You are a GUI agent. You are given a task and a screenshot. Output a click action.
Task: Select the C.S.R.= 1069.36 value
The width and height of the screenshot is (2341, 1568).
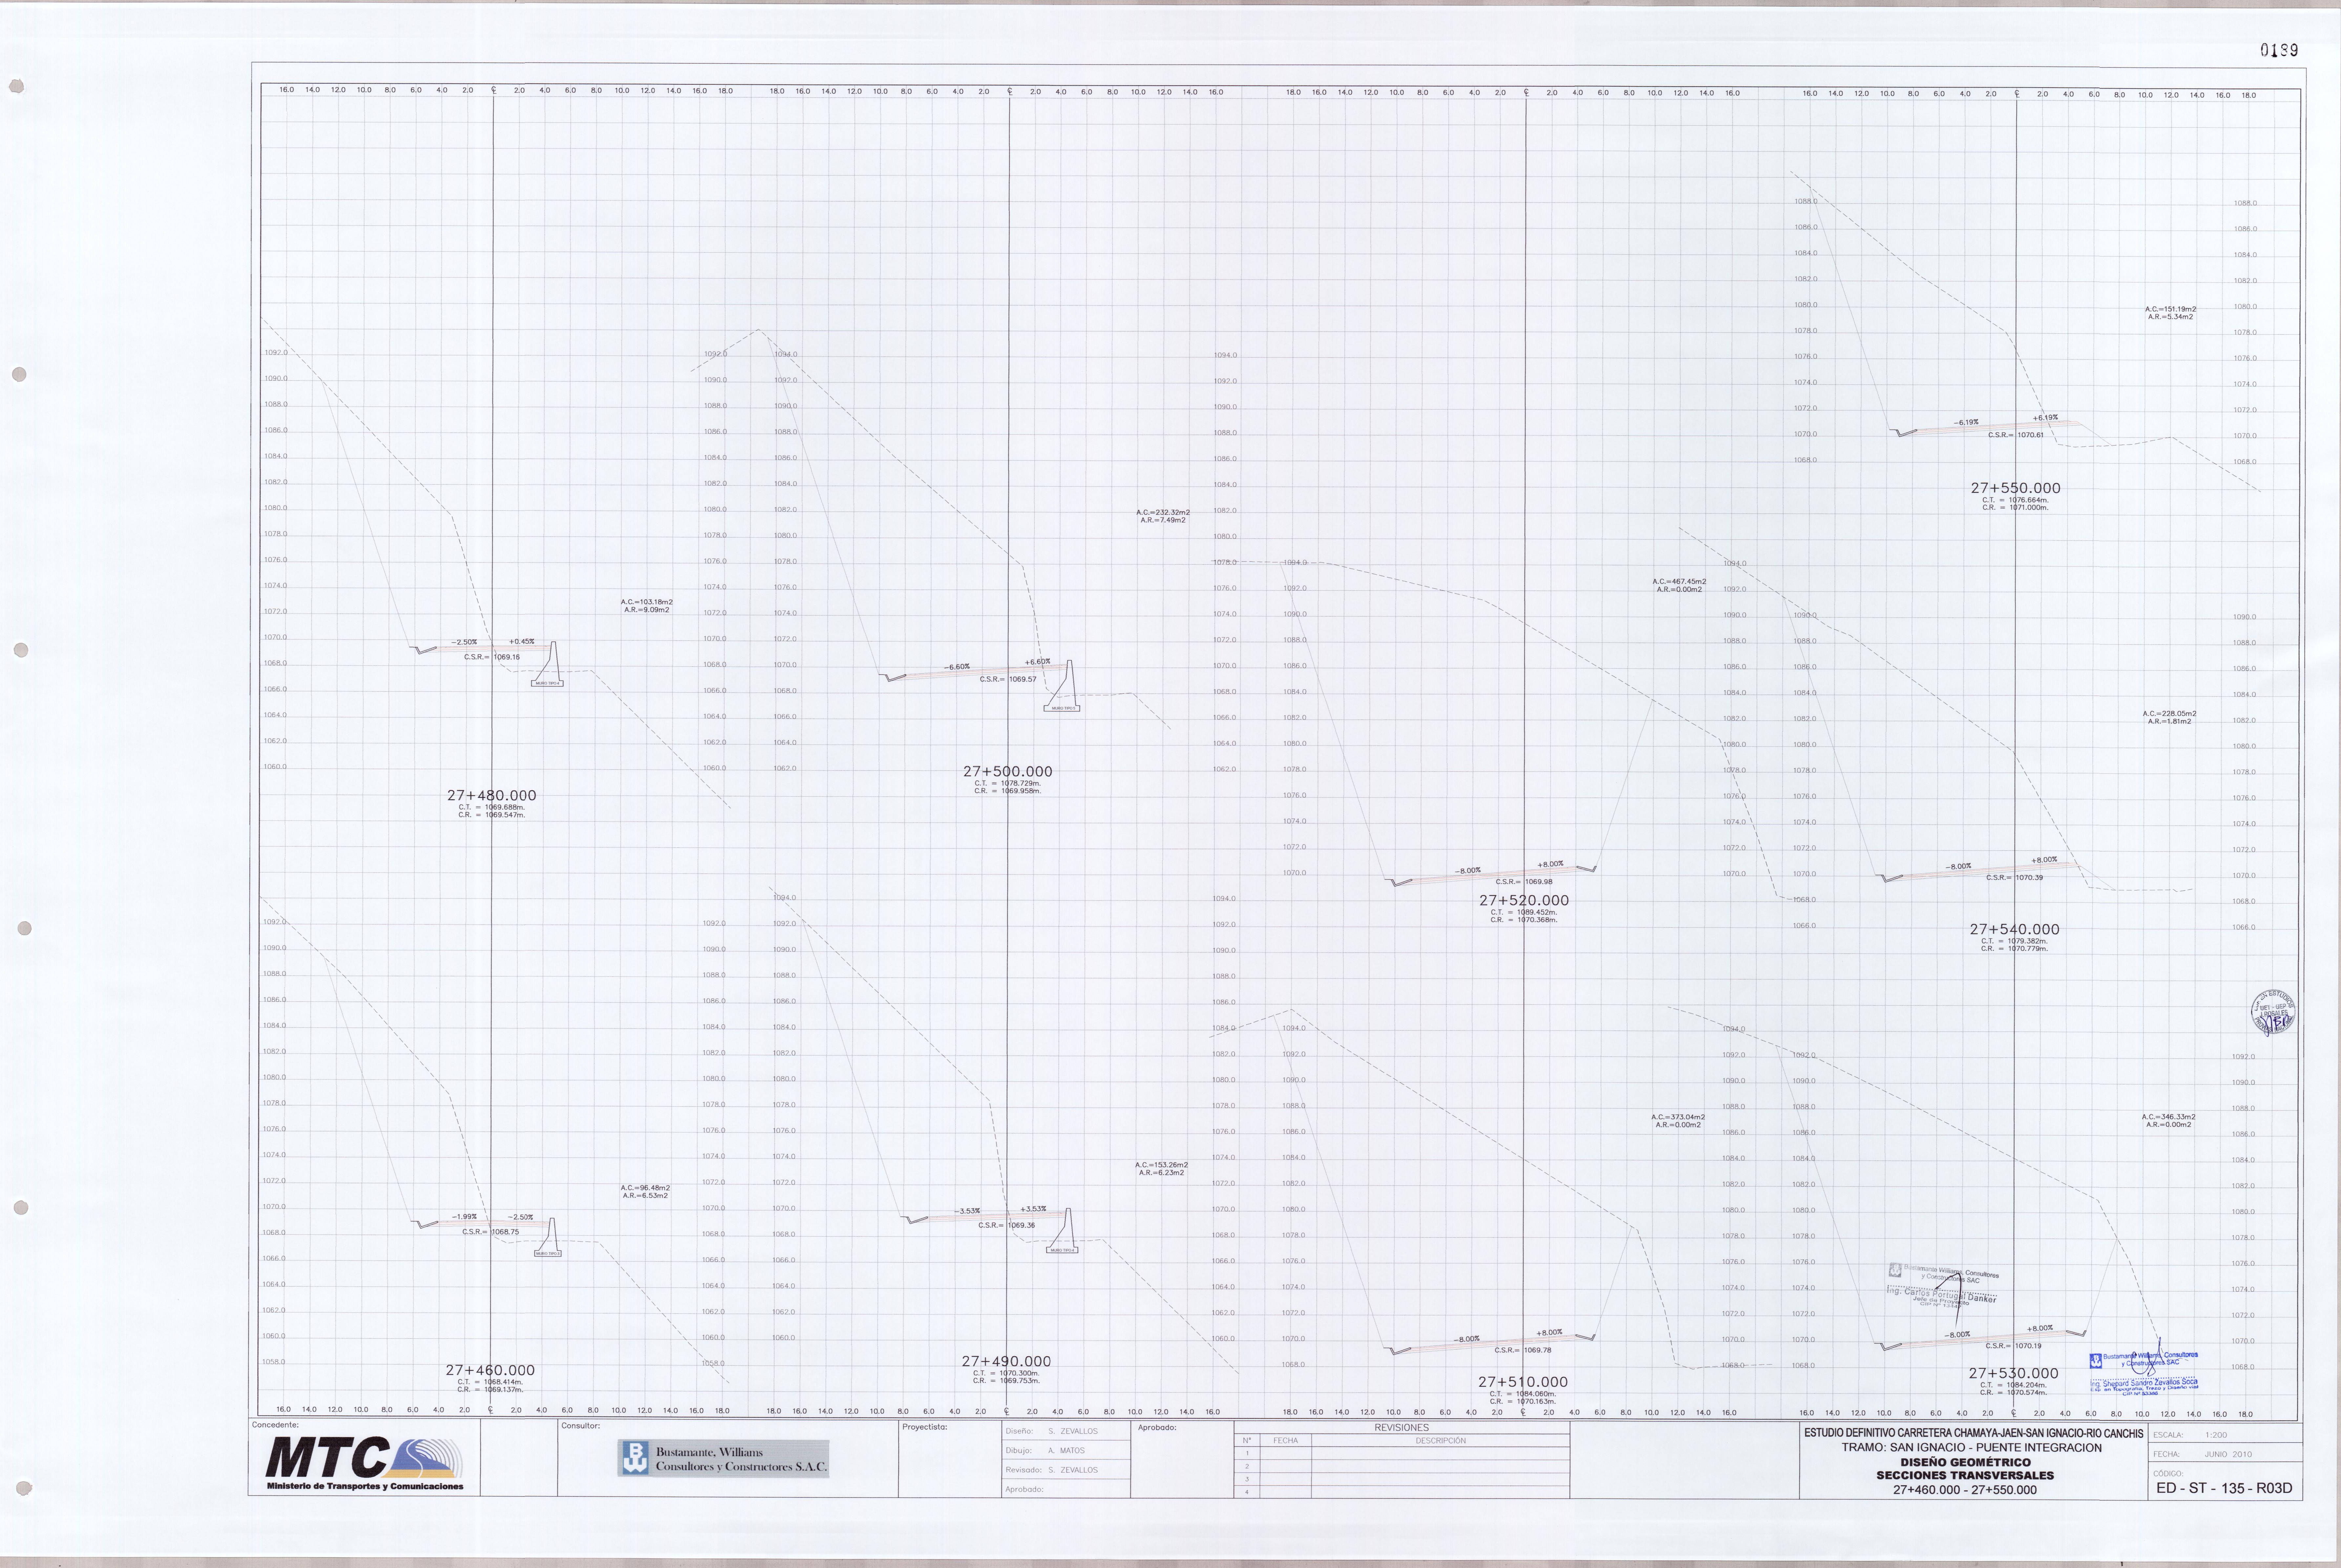coord(1006,1225)
